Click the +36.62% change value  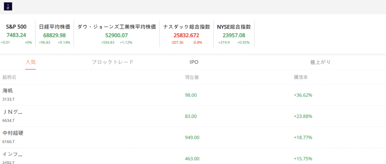pos(303,95)
